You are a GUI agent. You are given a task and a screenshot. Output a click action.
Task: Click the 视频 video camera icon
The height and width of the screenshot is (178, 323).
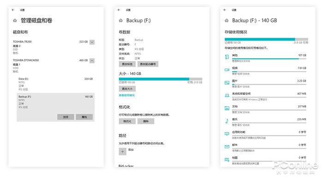227,70
